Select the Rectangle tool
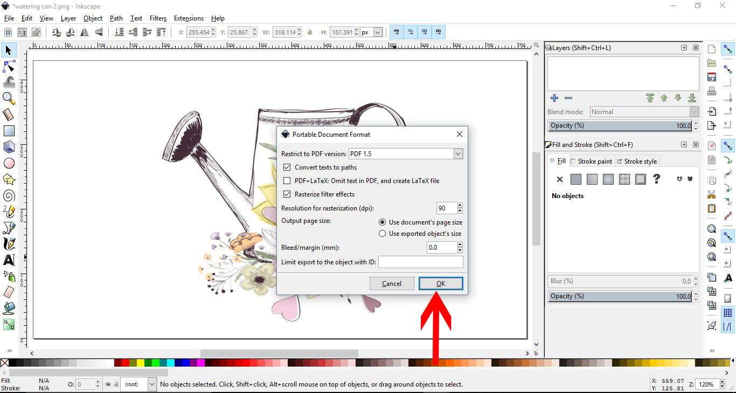Viewport: 736px width, 393px height. pos(9,131)
